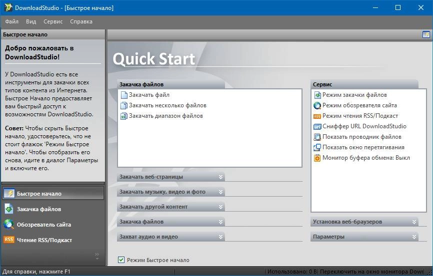Click the 'Режим закачки файлов' icon
This screenshot has height=276, width=433.
click(317, 95)
